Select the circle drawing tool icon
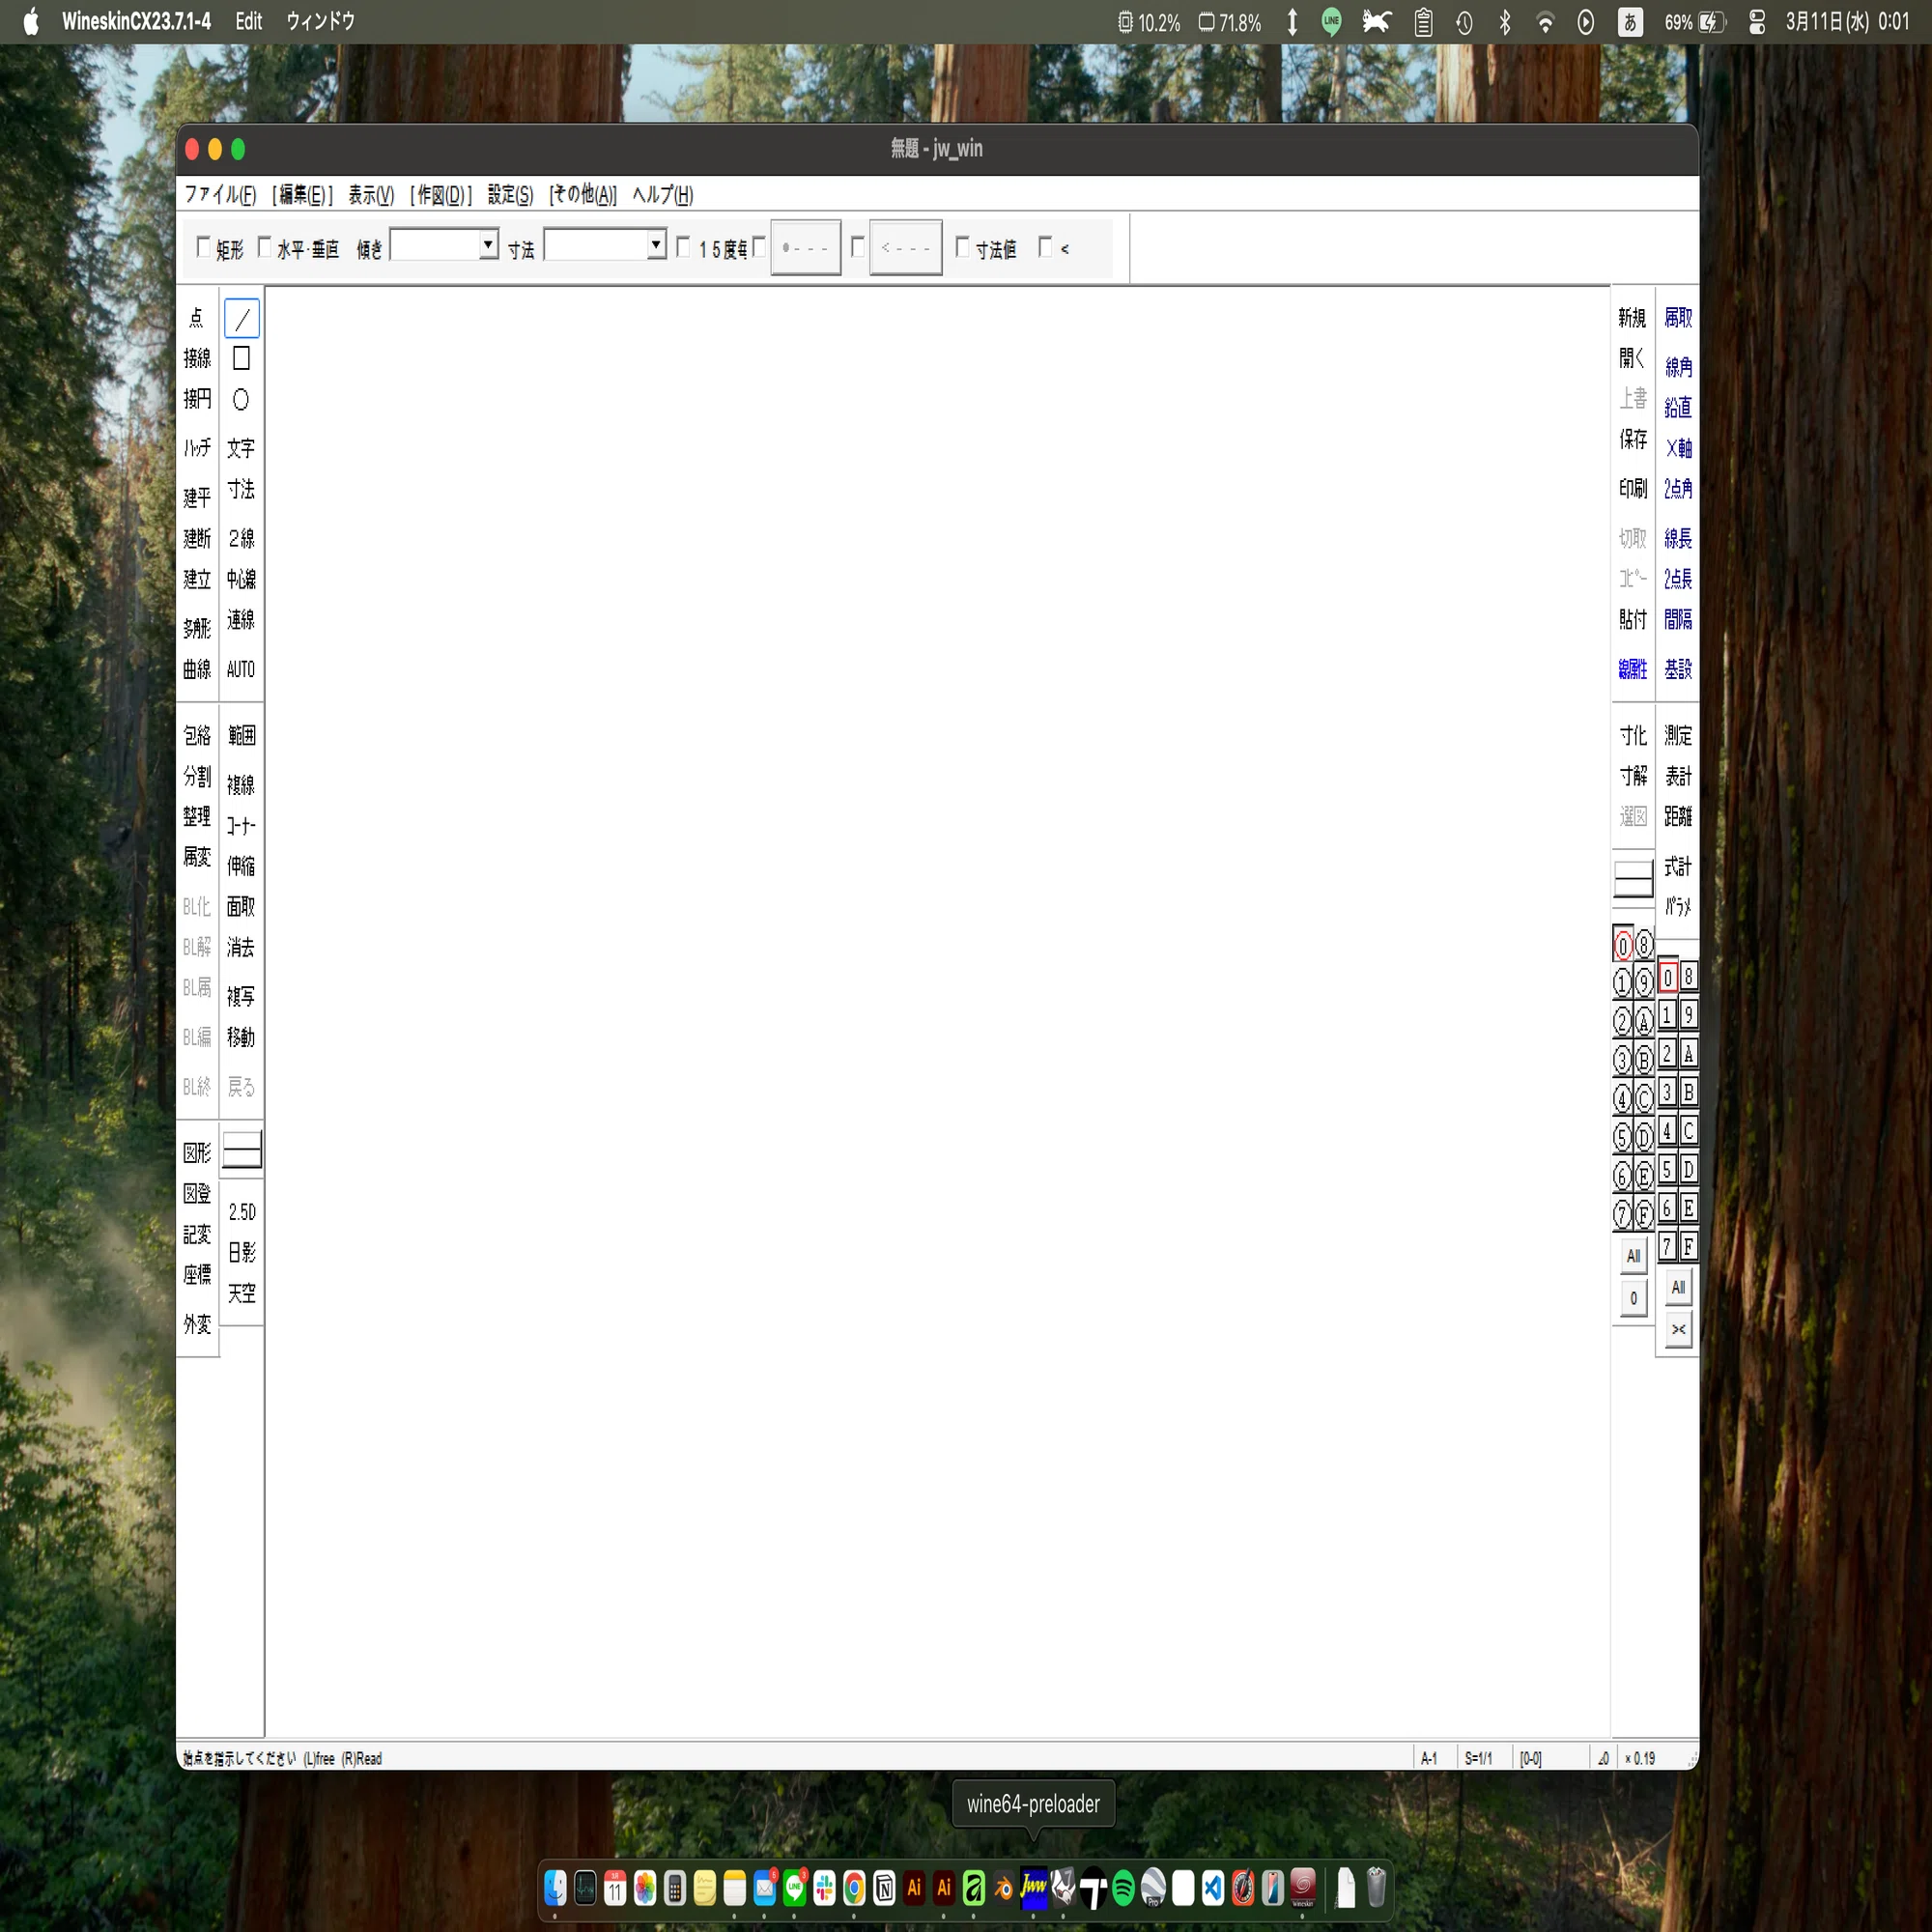The height and width of the screenshot is (1932, 1932). pyautogui.click(x=241, y=399)
